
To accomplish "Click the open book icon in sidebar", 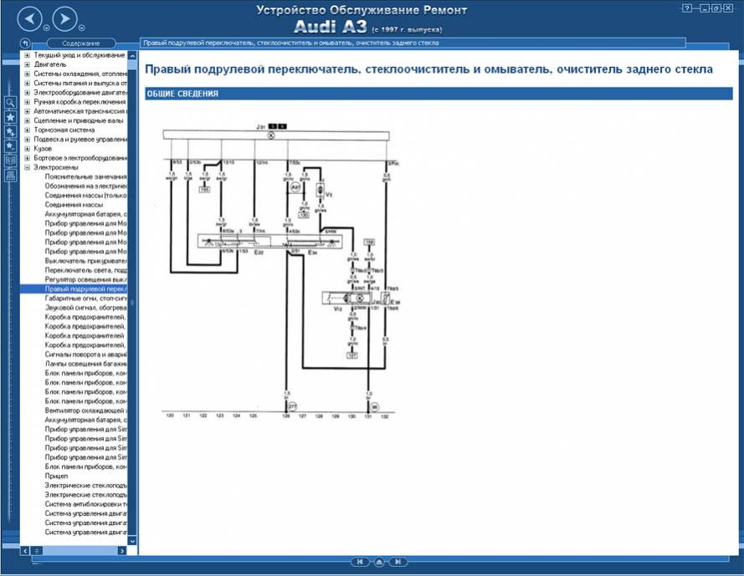I will [10, 161].
